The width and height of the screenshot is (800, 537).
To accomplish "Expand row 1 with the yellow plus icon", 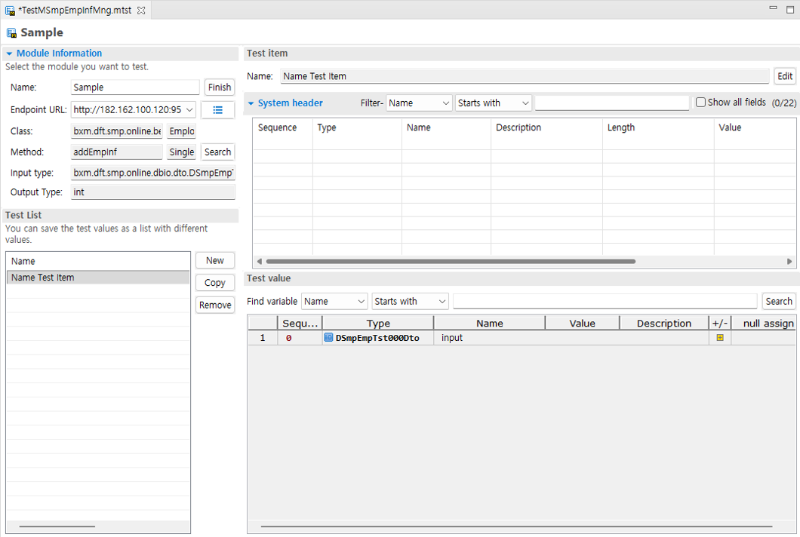I will 719,337.
